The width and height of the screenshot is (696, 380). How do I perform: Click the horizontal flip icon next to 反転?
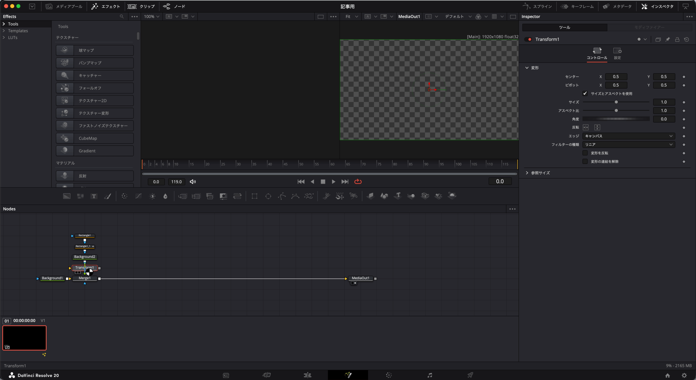pyautogui.click(x=586, y=127)
